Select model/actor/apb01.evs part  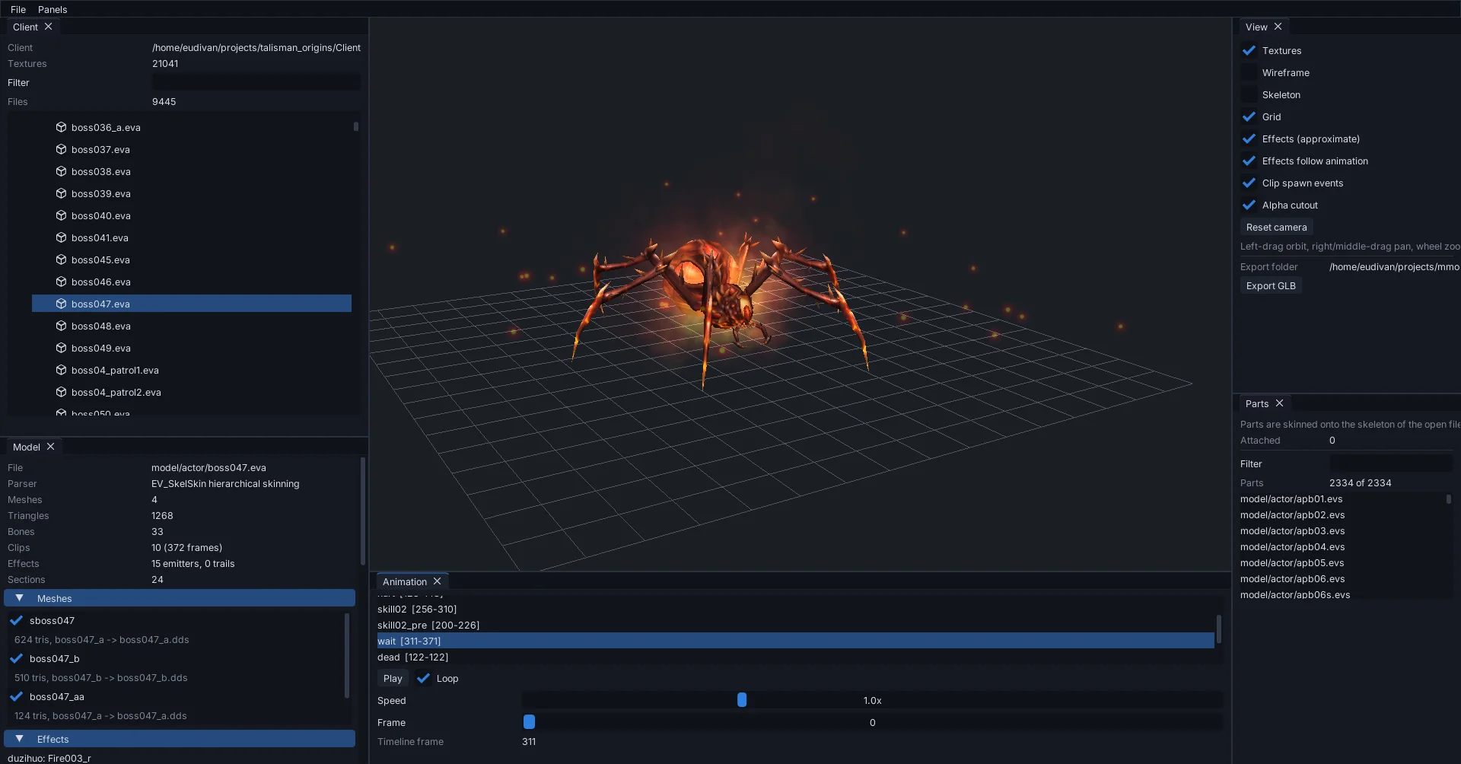click(x=1291, y=498)
